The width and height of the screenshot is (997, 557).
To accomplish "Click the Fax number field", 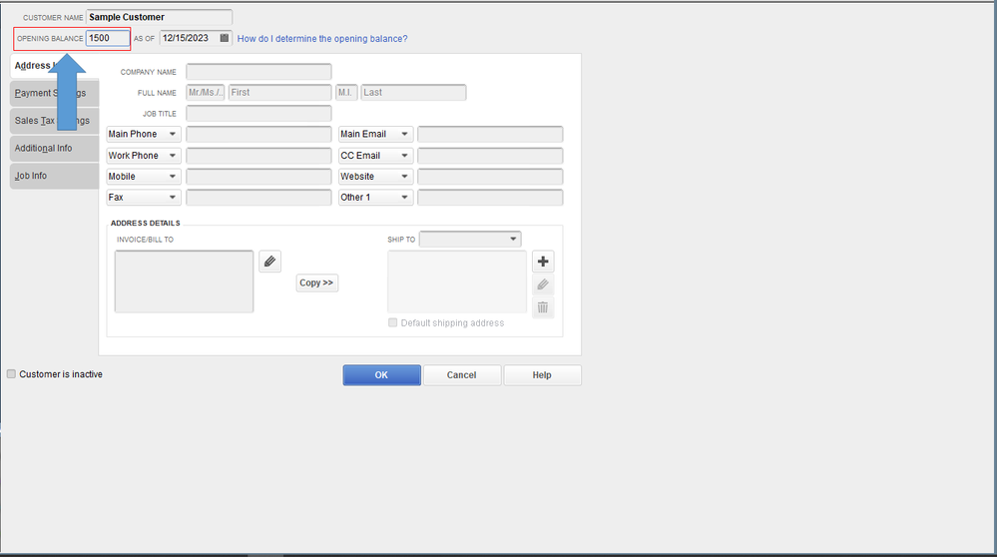I will [258, 198].
